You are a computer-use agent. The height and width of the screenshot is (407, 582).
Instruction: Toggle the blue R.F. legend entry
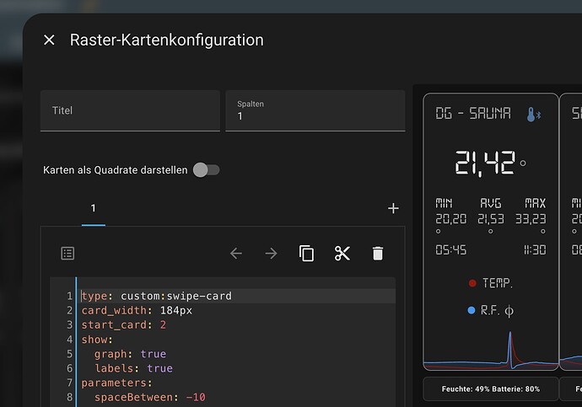[x=490, y=310]
